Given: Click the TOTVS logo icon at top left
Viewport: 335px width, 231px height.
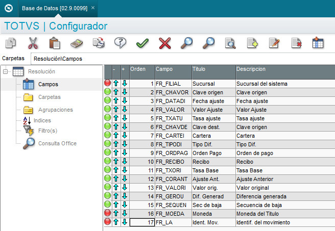Looking at the screenshot, I should [9, 8].
